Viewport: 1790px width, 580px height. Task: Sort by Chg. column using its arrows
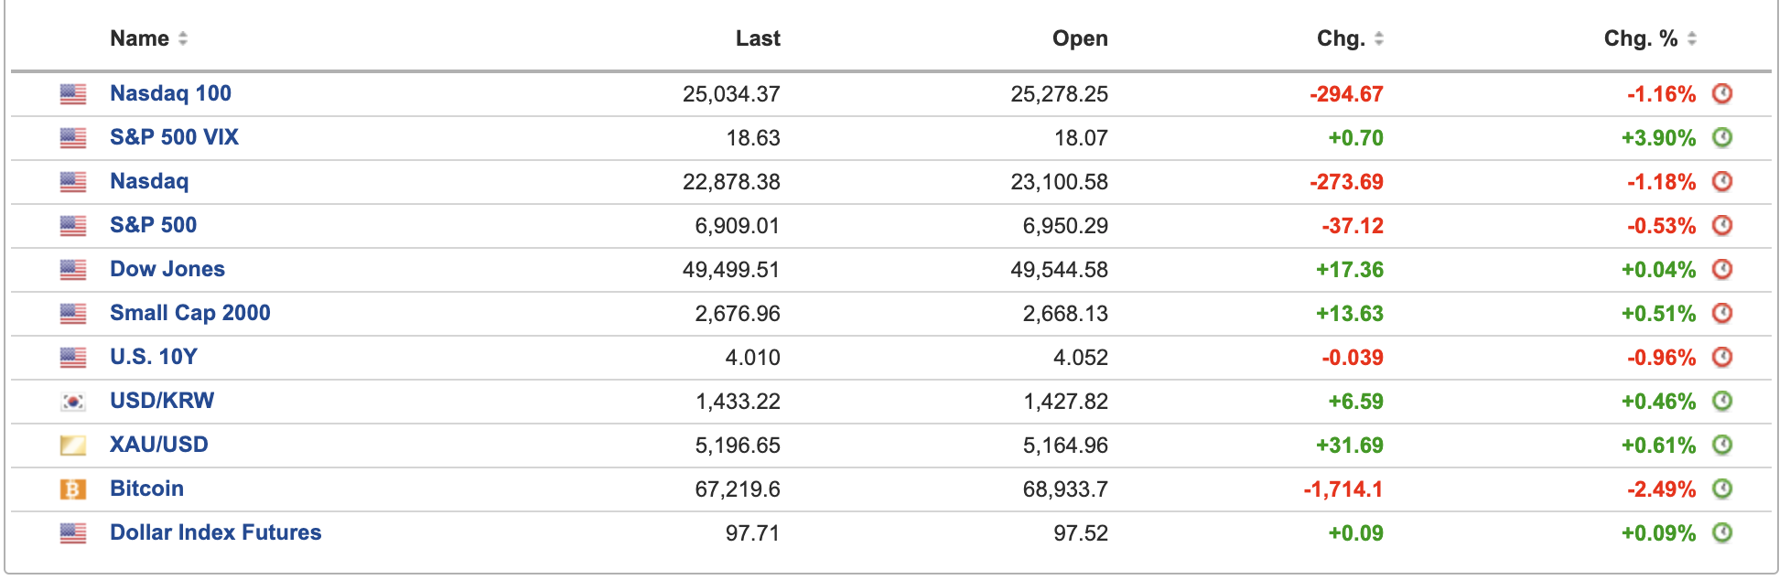pyautogui.click(x=1378, y=38)
